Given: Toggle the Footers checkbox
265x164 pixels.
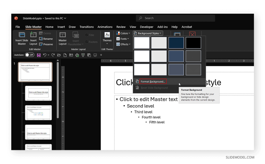Looking at the screenshot, I should [87, 42].
